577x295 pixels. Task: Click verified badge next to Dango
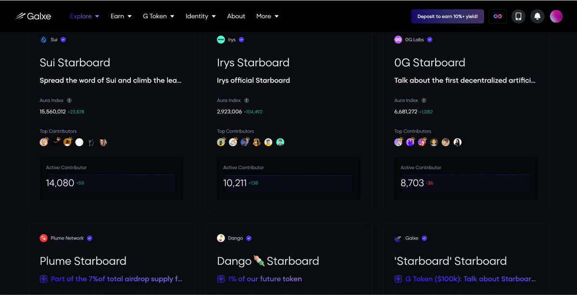click(x=249, y=238)
